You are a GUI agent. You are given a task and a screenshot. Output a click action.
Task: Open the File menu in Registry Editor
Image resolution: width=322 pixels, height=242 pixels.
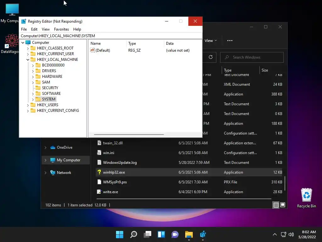coord(24,29)
